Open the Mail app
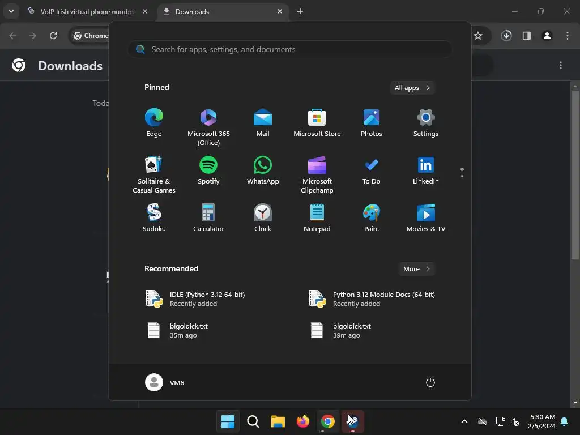Screen dimensions: 580x435 [263, 123]
